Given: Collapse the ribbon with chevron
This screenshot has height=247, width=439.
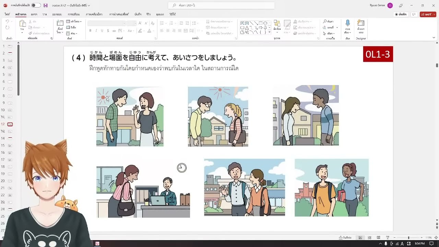Looking at the screenshot, I should point(435,38).
